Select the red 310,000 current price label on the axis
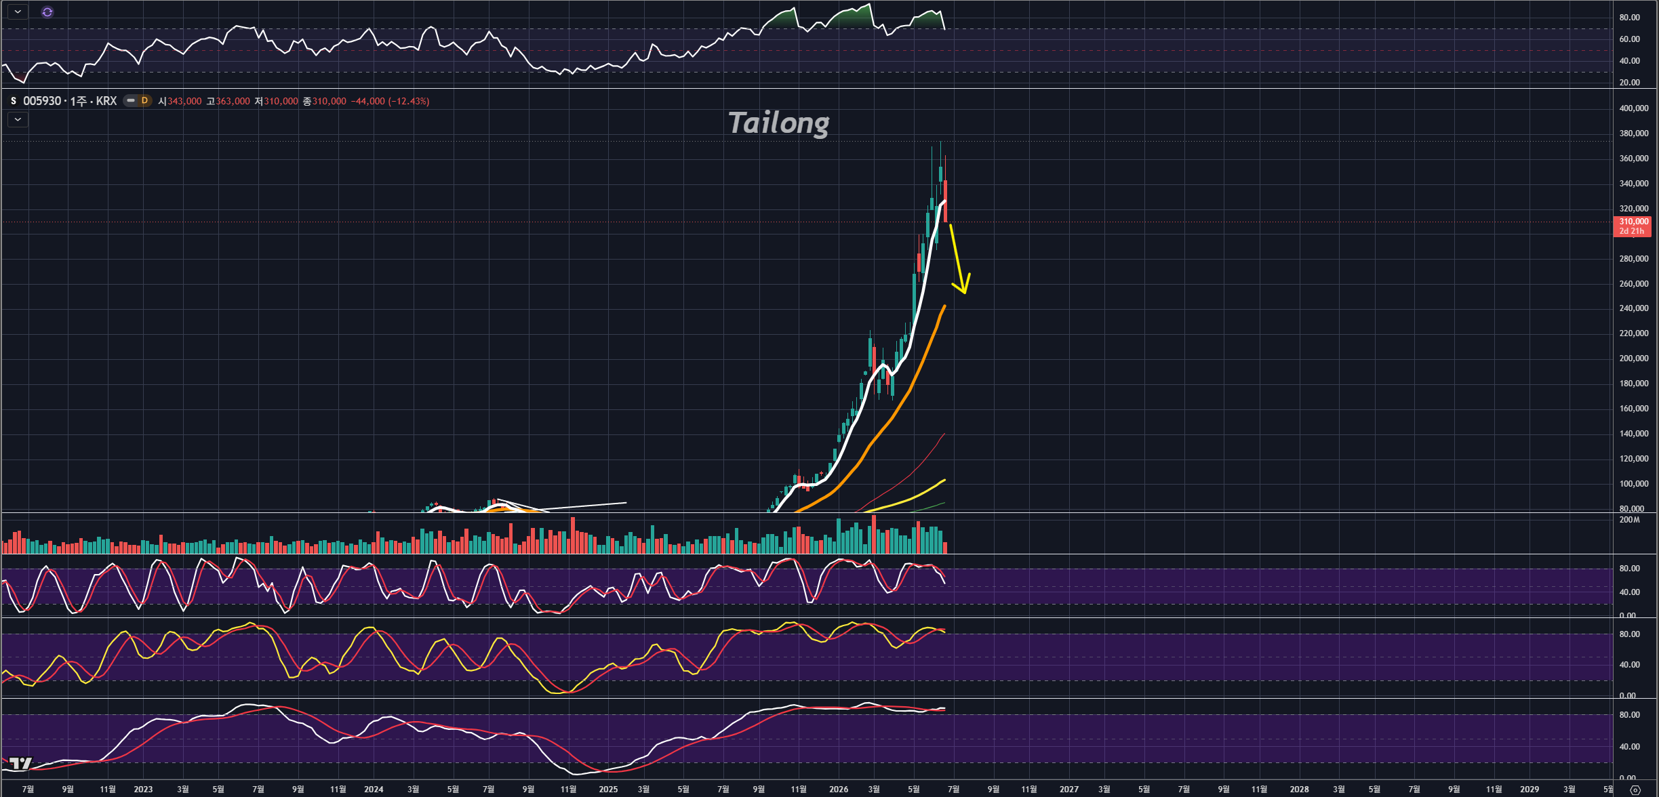This screenshot has height=797, width=1659. coord(1633,226)
